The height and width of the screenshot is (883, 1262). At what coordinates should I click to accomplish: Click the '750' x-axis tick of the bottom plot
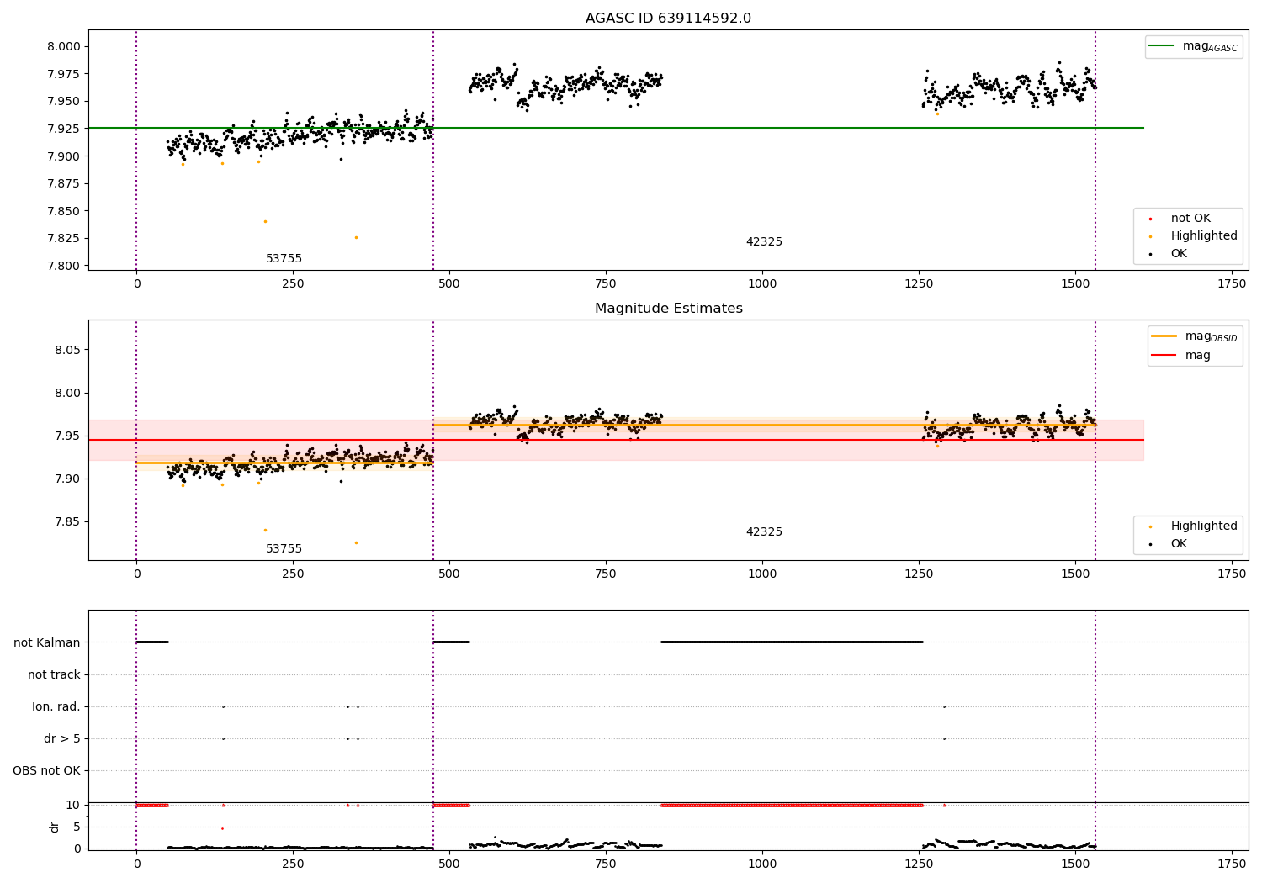pos(606,864)
